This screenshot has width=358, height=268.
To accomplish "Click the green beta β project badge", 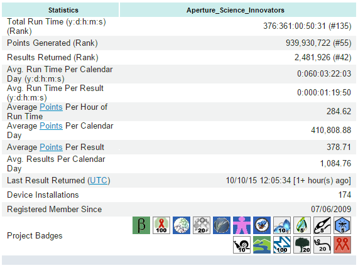I will [141, 225].
